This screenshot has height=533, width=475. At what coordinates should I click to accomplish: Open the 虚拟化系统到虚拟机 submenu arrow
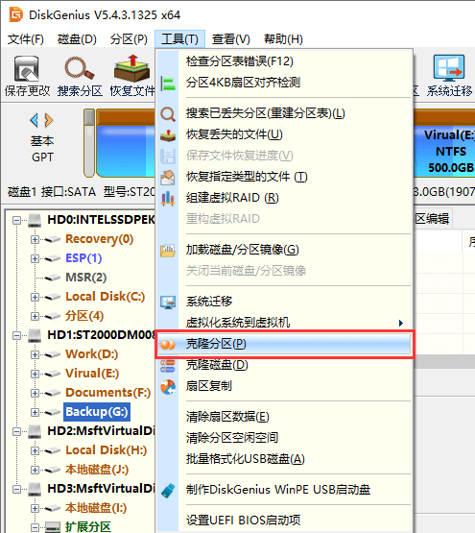401,323
